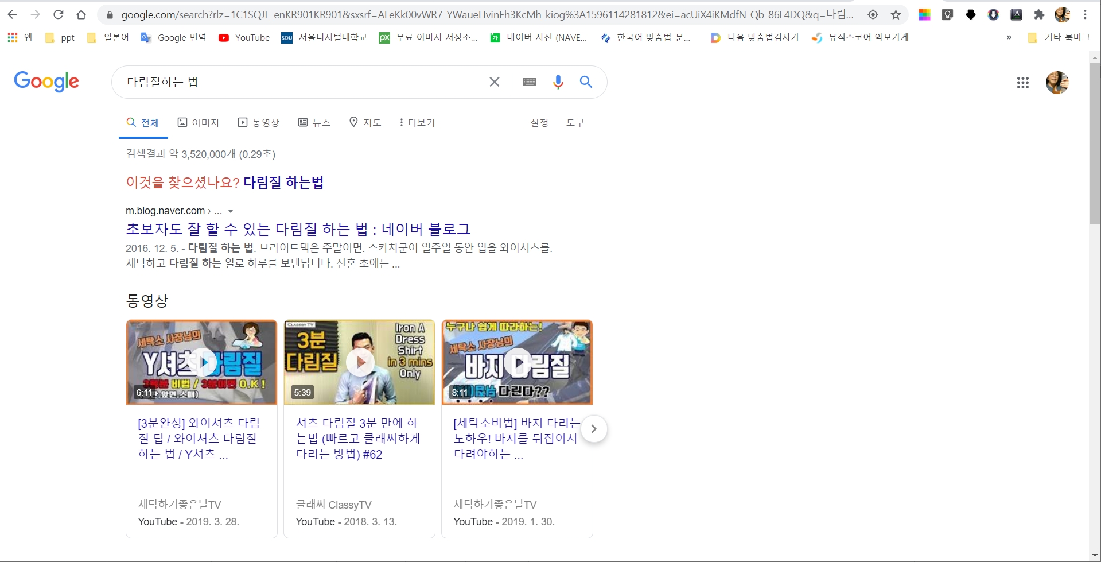Click the scrollbar up arrow
The height and width of the screenshot is (562, 1101).
tap(1095, 57)
